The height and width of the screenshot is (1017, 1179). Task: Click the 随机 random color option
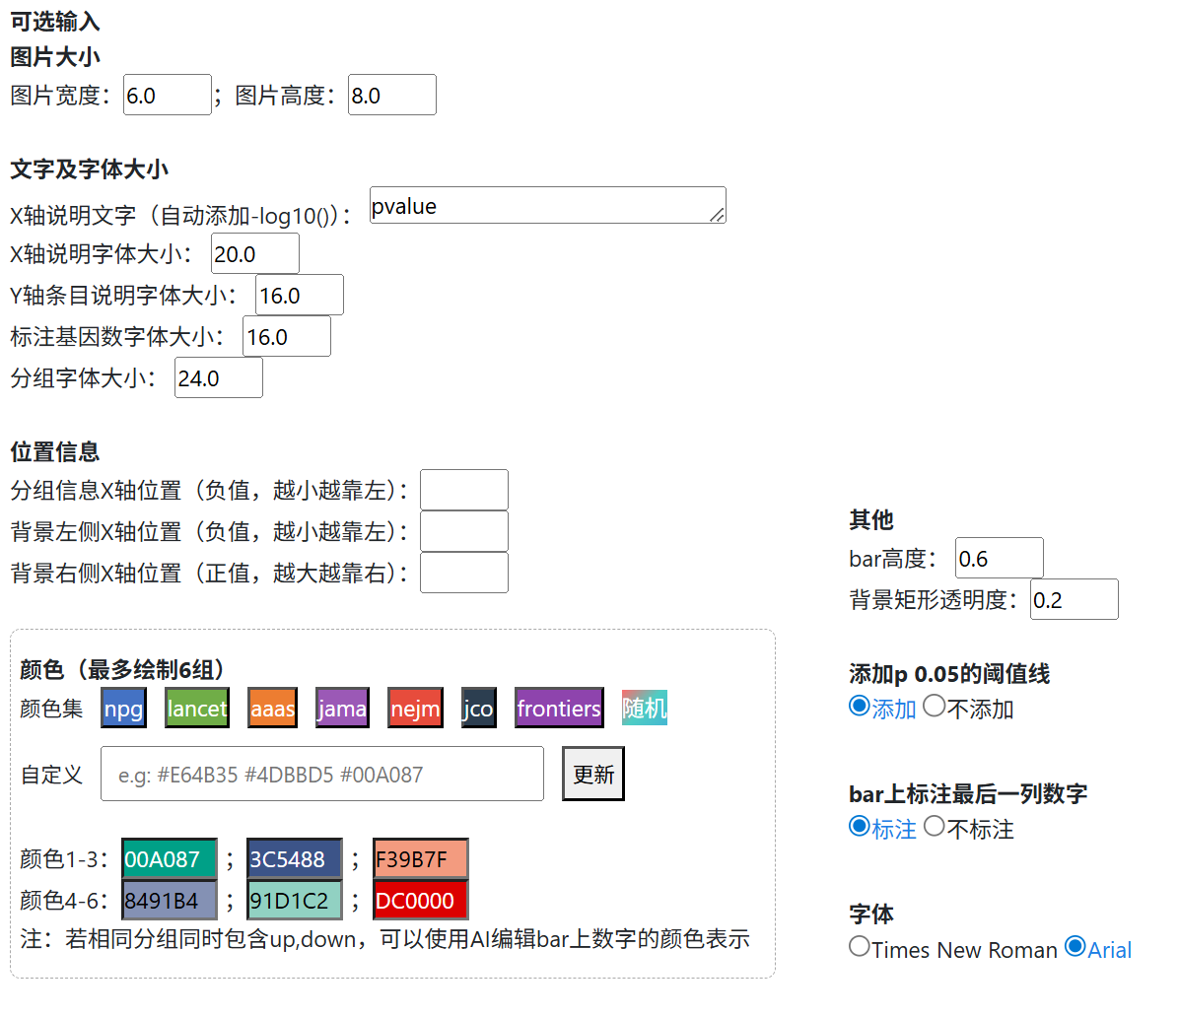pyautogui.click(x=644, y=708)
